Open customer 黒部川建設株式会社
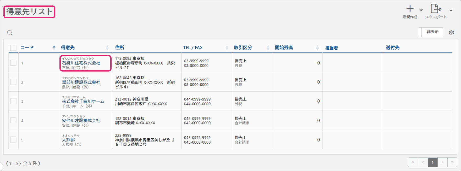Screen dimensions: 461x171 pyautogui.click(x=81, y=82)
